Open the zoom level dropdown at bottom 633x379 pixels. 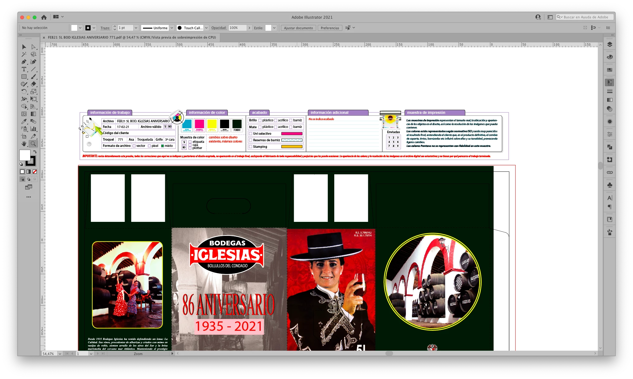click(x=59, y=354)
